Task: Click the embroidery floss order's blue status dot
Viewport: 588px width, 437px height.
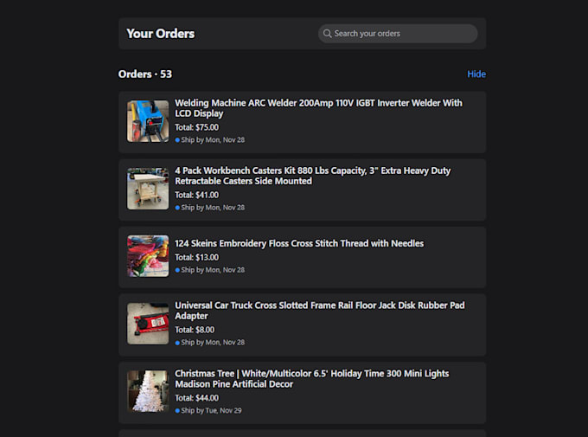Action: [x=177, y=270]
